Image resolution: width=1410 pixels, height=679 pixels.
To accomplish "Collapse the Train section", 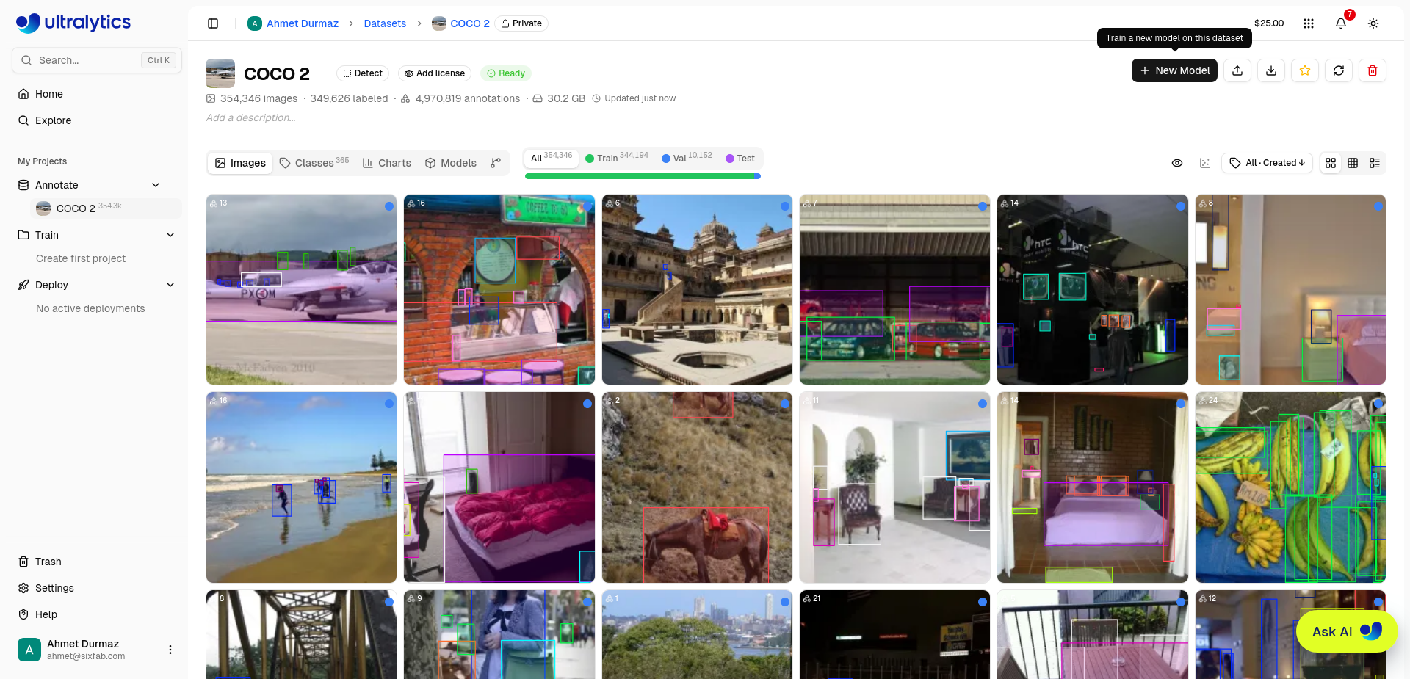I will [170, 235].
